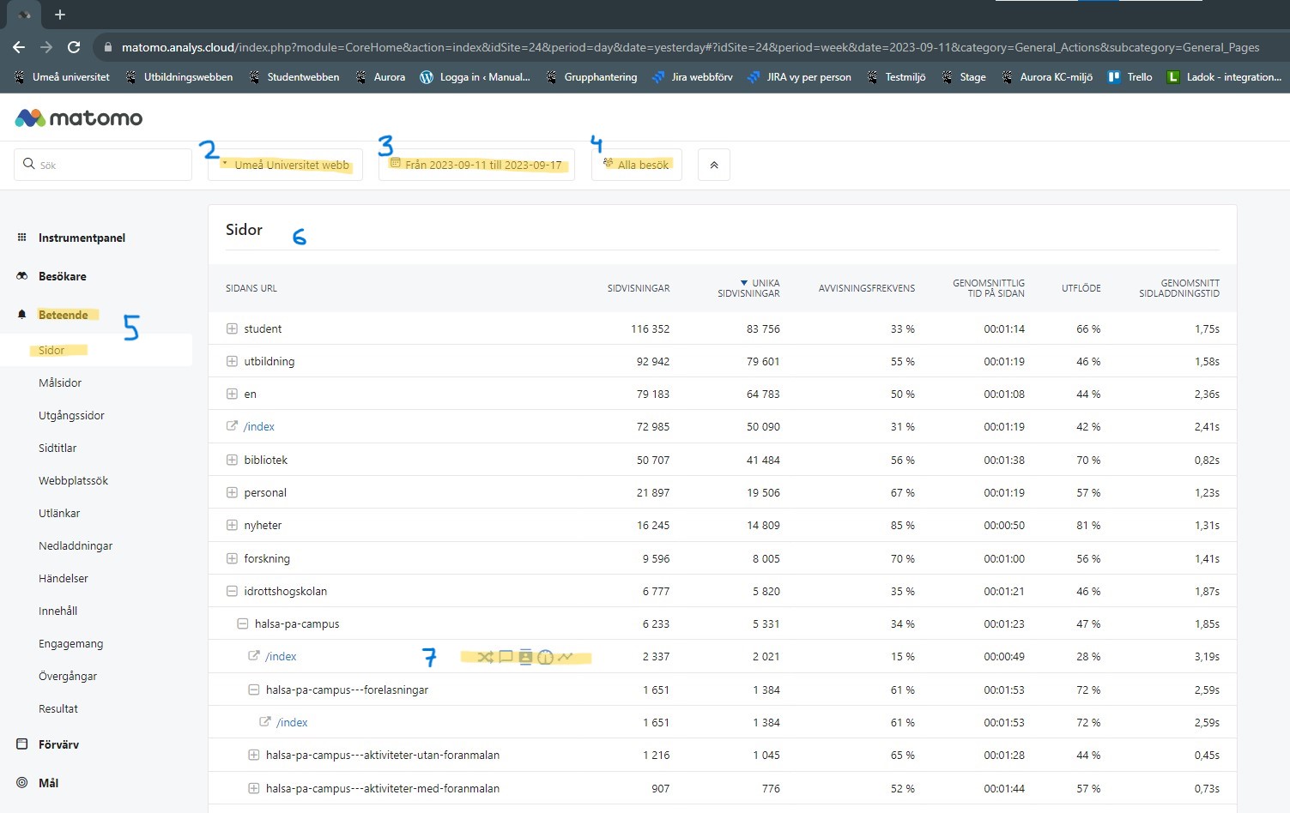Expand the bibliotek folder row
Image resolution: width=1290 pixels, height=813 pixels.
(232, 460)
